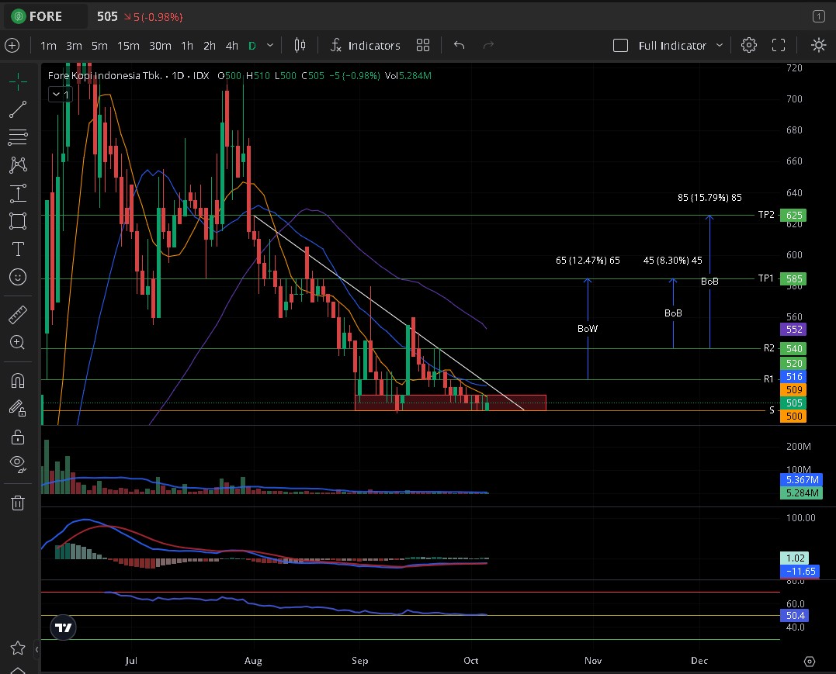
Task: Open the candlestick chart style selector
Action: pyautogui.click(x=300, y=46)
